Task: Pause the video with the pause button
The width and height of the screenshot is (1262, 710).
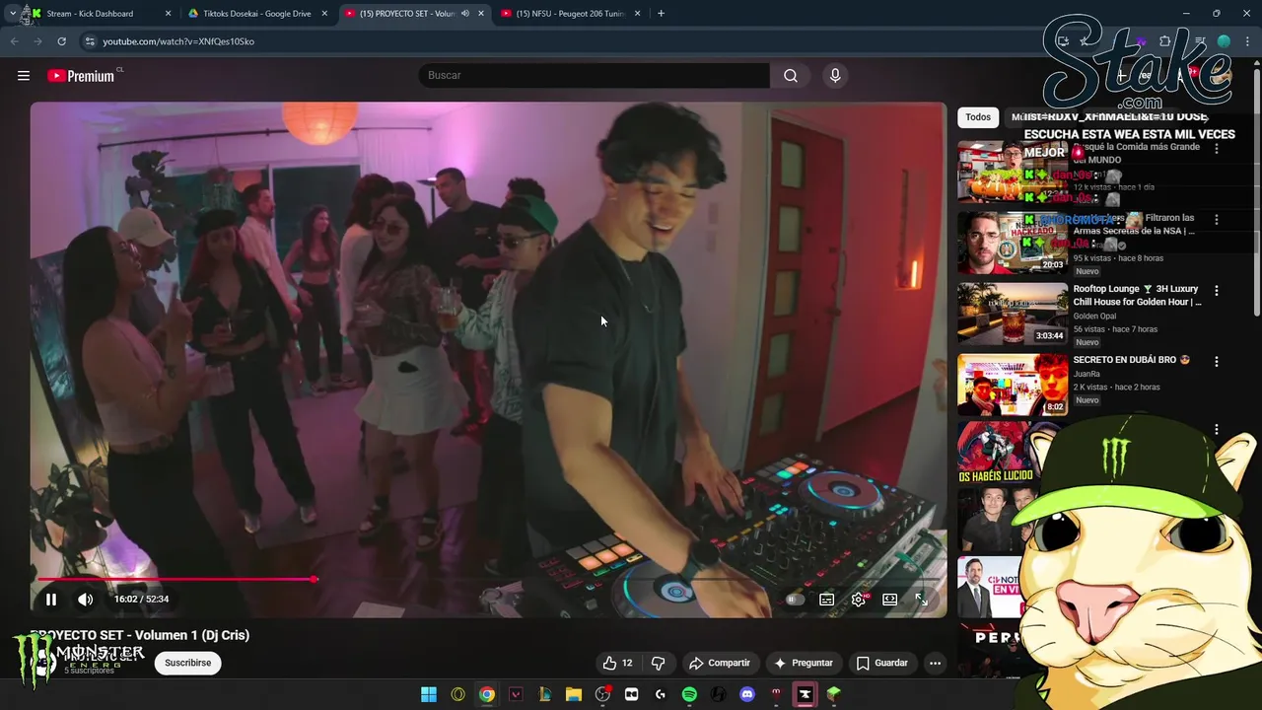Action: (51, 599)
